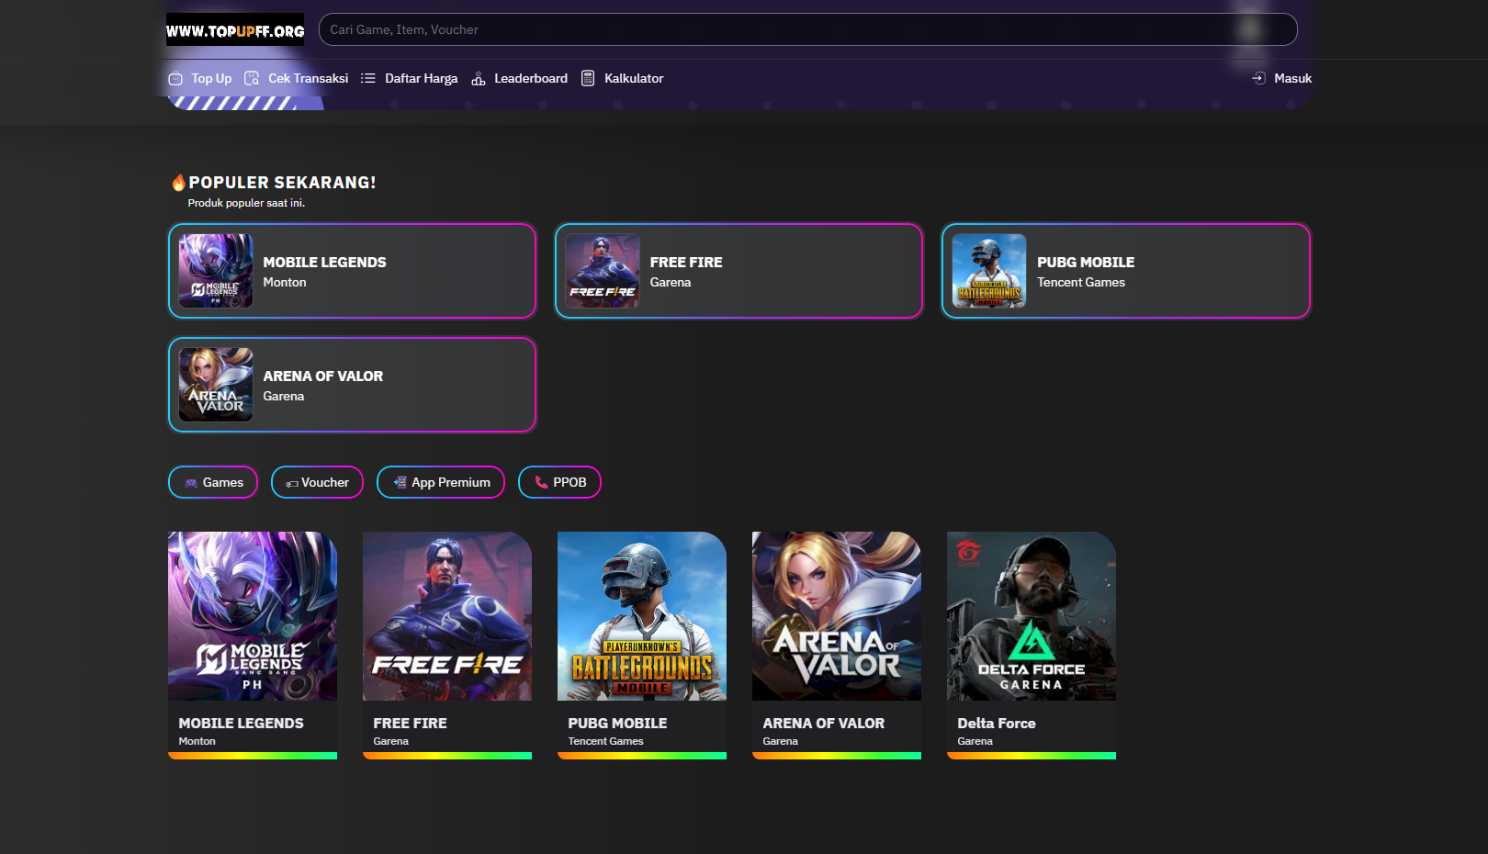Click Delta Force title under grid image

pos(997,724)
